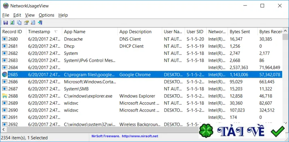This screenshot has height=142, width=289.
Task: Click bytes received value 57,342,078
Action: tap(270, 75)
